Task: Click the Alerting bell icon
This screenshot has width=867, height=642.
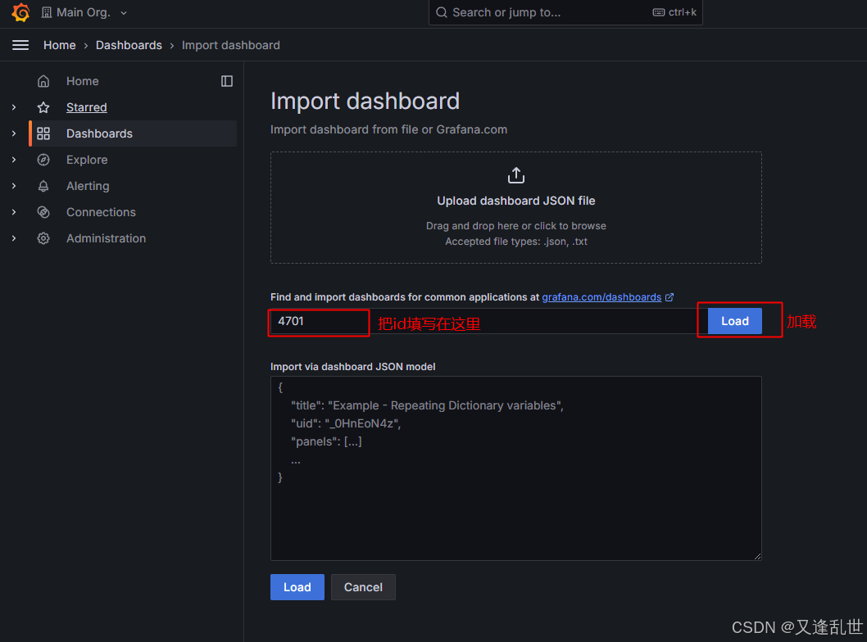Action: [43, 186]
